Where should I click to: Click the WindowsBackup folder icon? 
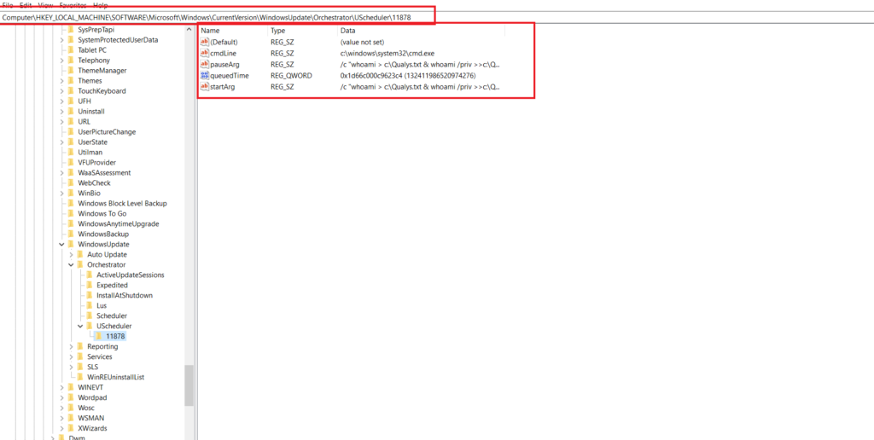(x=71, y=234)
